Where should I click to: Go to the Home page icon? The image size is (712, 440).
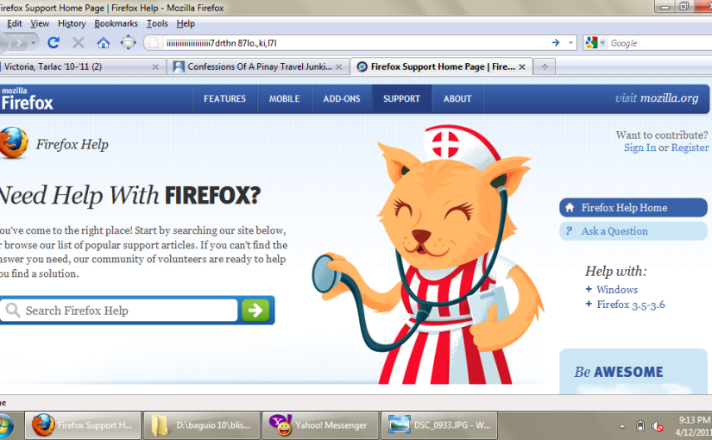click(x=103, y=43)
